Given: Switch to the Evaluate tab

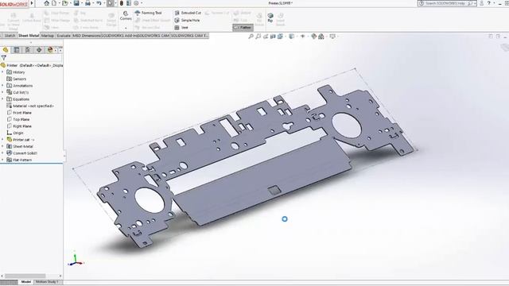Looking at the screenshot, I should click(64, 36).
